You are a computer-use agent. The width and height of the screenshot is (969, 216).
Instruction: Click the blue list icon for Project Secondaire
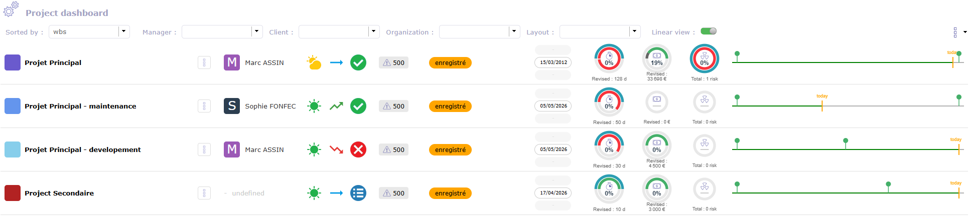tap(358, 193)
